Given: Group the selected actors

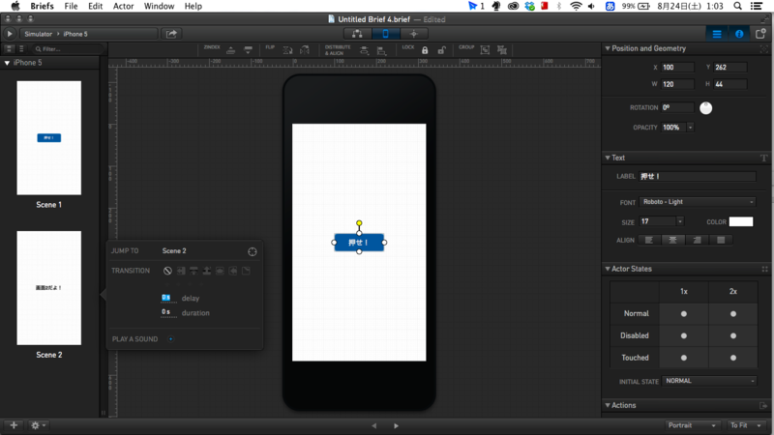Looking at the screenshot, I should point(485,50).
